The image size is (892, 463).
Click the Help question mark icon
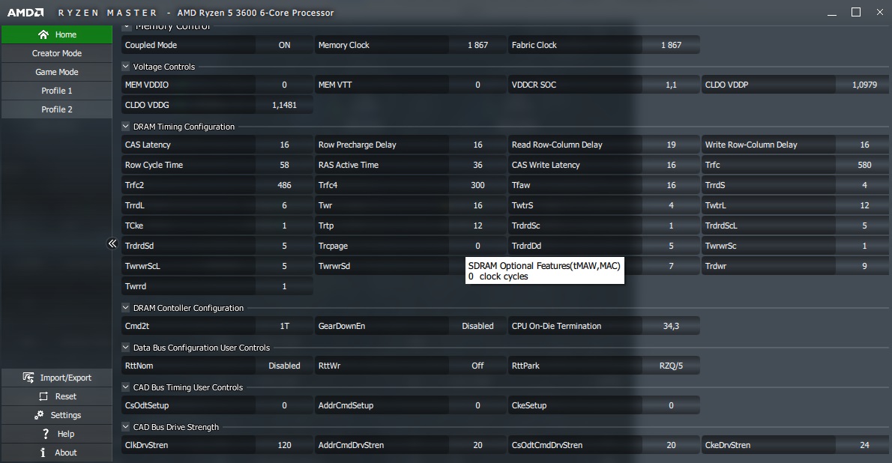coord(46,434)
